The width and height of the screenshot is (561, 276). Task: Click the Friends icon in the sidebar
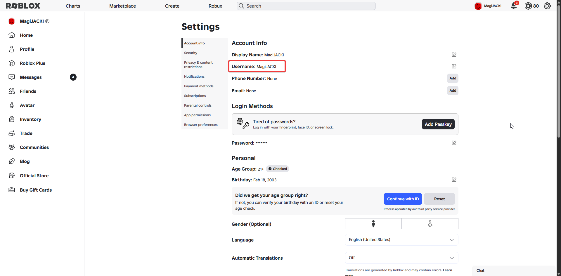coord(12,91)
